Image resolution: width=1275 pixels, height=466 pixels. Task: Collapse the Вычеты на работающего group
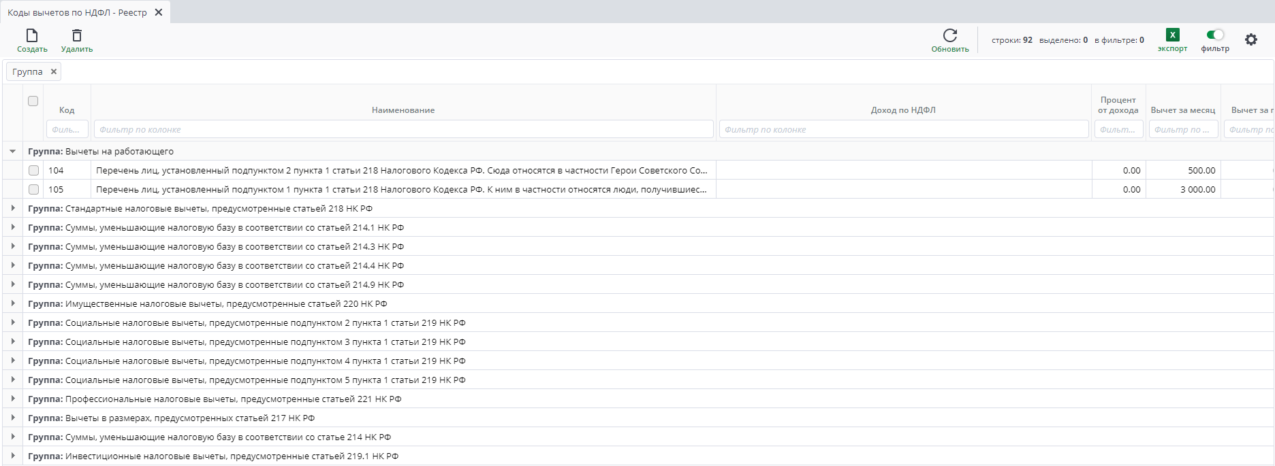pyautogui.click(x=12, y=152)
